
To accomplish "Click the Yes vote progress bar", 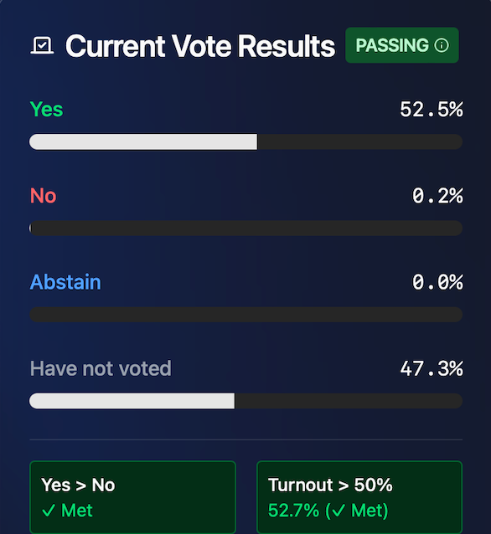I will coord(245,141).
